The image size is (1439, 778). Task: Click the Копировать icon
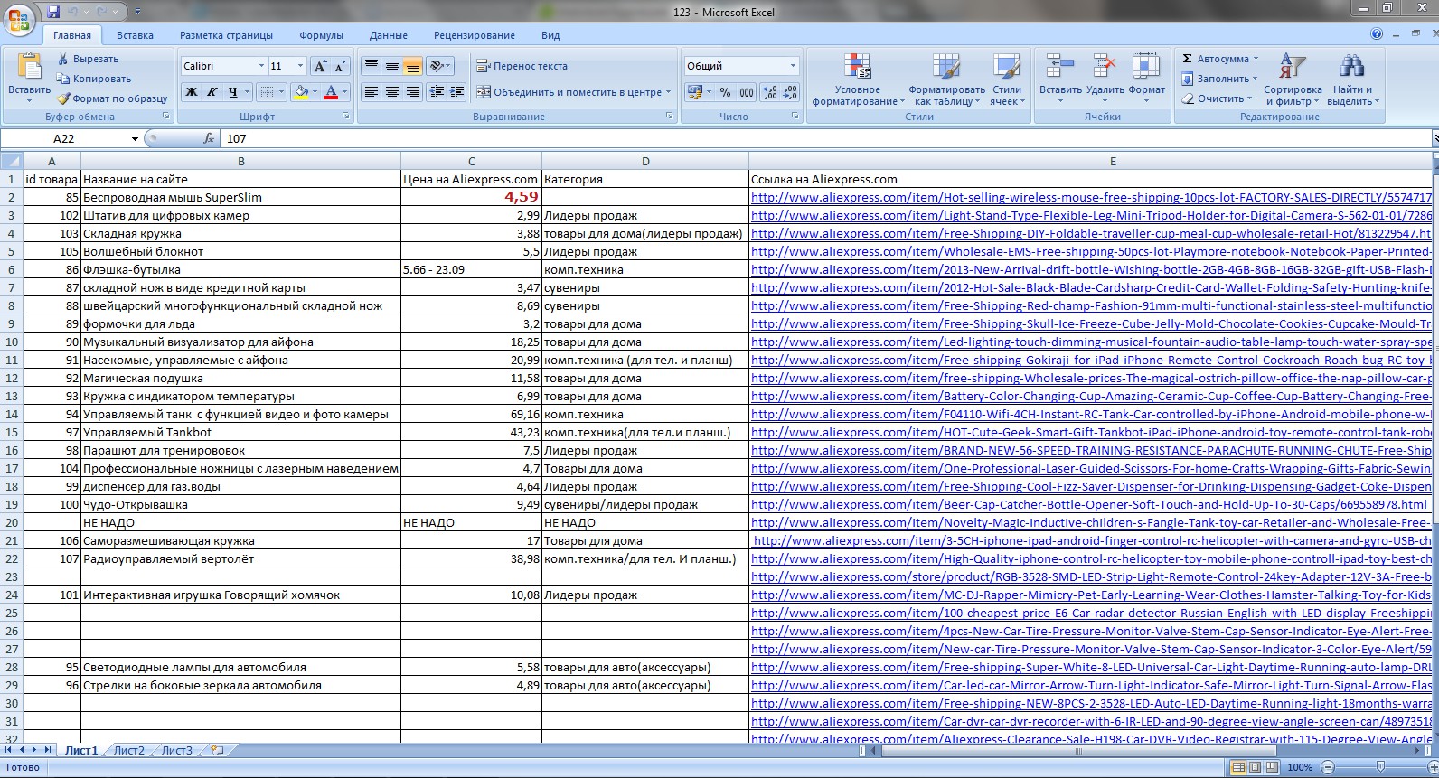pos(62,79)
